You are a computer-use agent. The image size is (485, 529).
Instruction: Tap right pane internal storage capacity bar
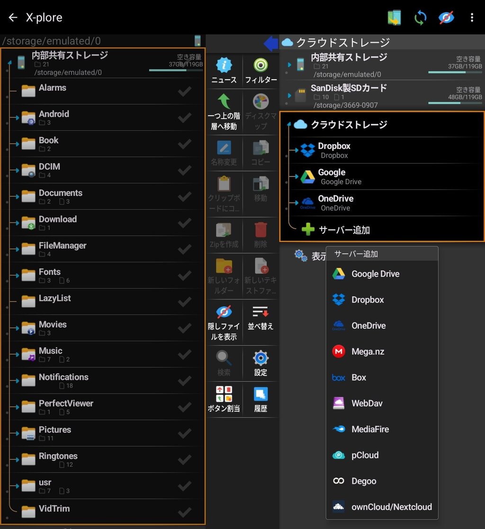tap(455, 72)
